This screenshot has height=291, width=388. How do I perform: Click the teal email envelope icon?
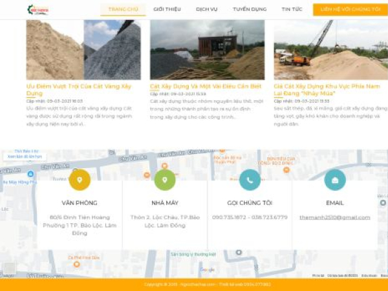[x=334, y=180]
